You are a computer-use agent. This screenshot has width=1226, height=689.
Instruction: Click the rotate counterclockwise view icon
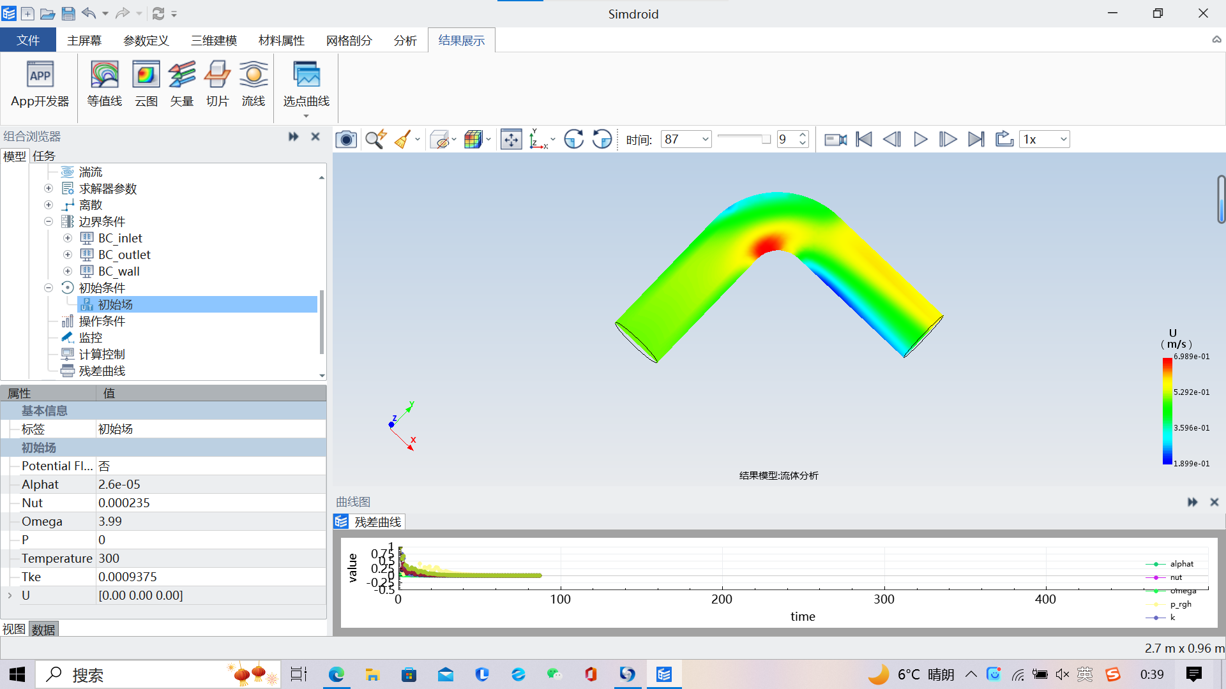point(602,139)
